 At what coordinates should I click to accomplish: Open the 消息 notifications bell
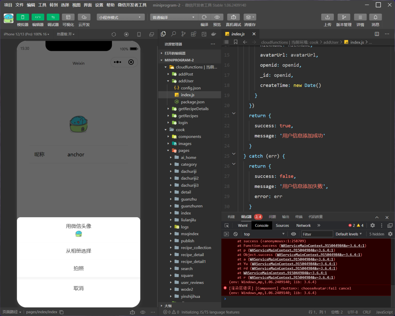pyautogui.click(x=376, y=17)
